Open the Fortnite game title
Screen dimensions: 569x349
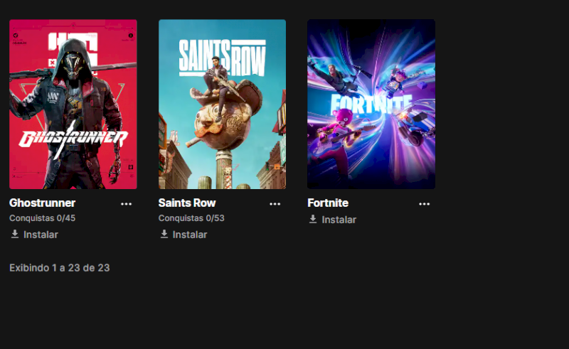(328, 203)
